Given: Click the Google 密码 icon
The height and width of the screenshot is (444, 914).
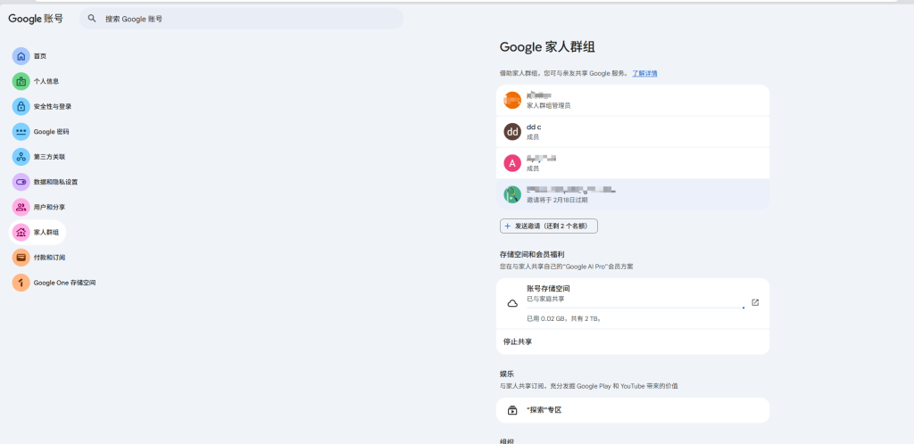Looking at the screenshot, I should [x=21, y=132].
